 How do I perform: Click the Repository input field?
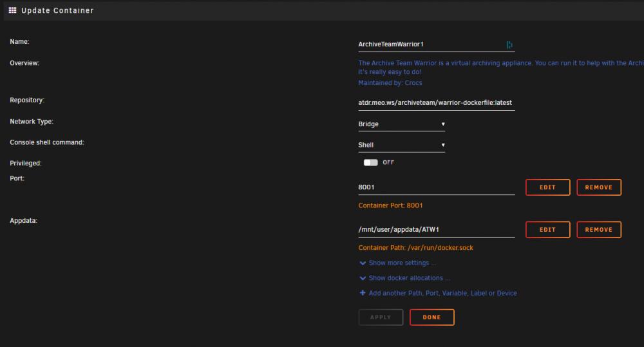437,102
